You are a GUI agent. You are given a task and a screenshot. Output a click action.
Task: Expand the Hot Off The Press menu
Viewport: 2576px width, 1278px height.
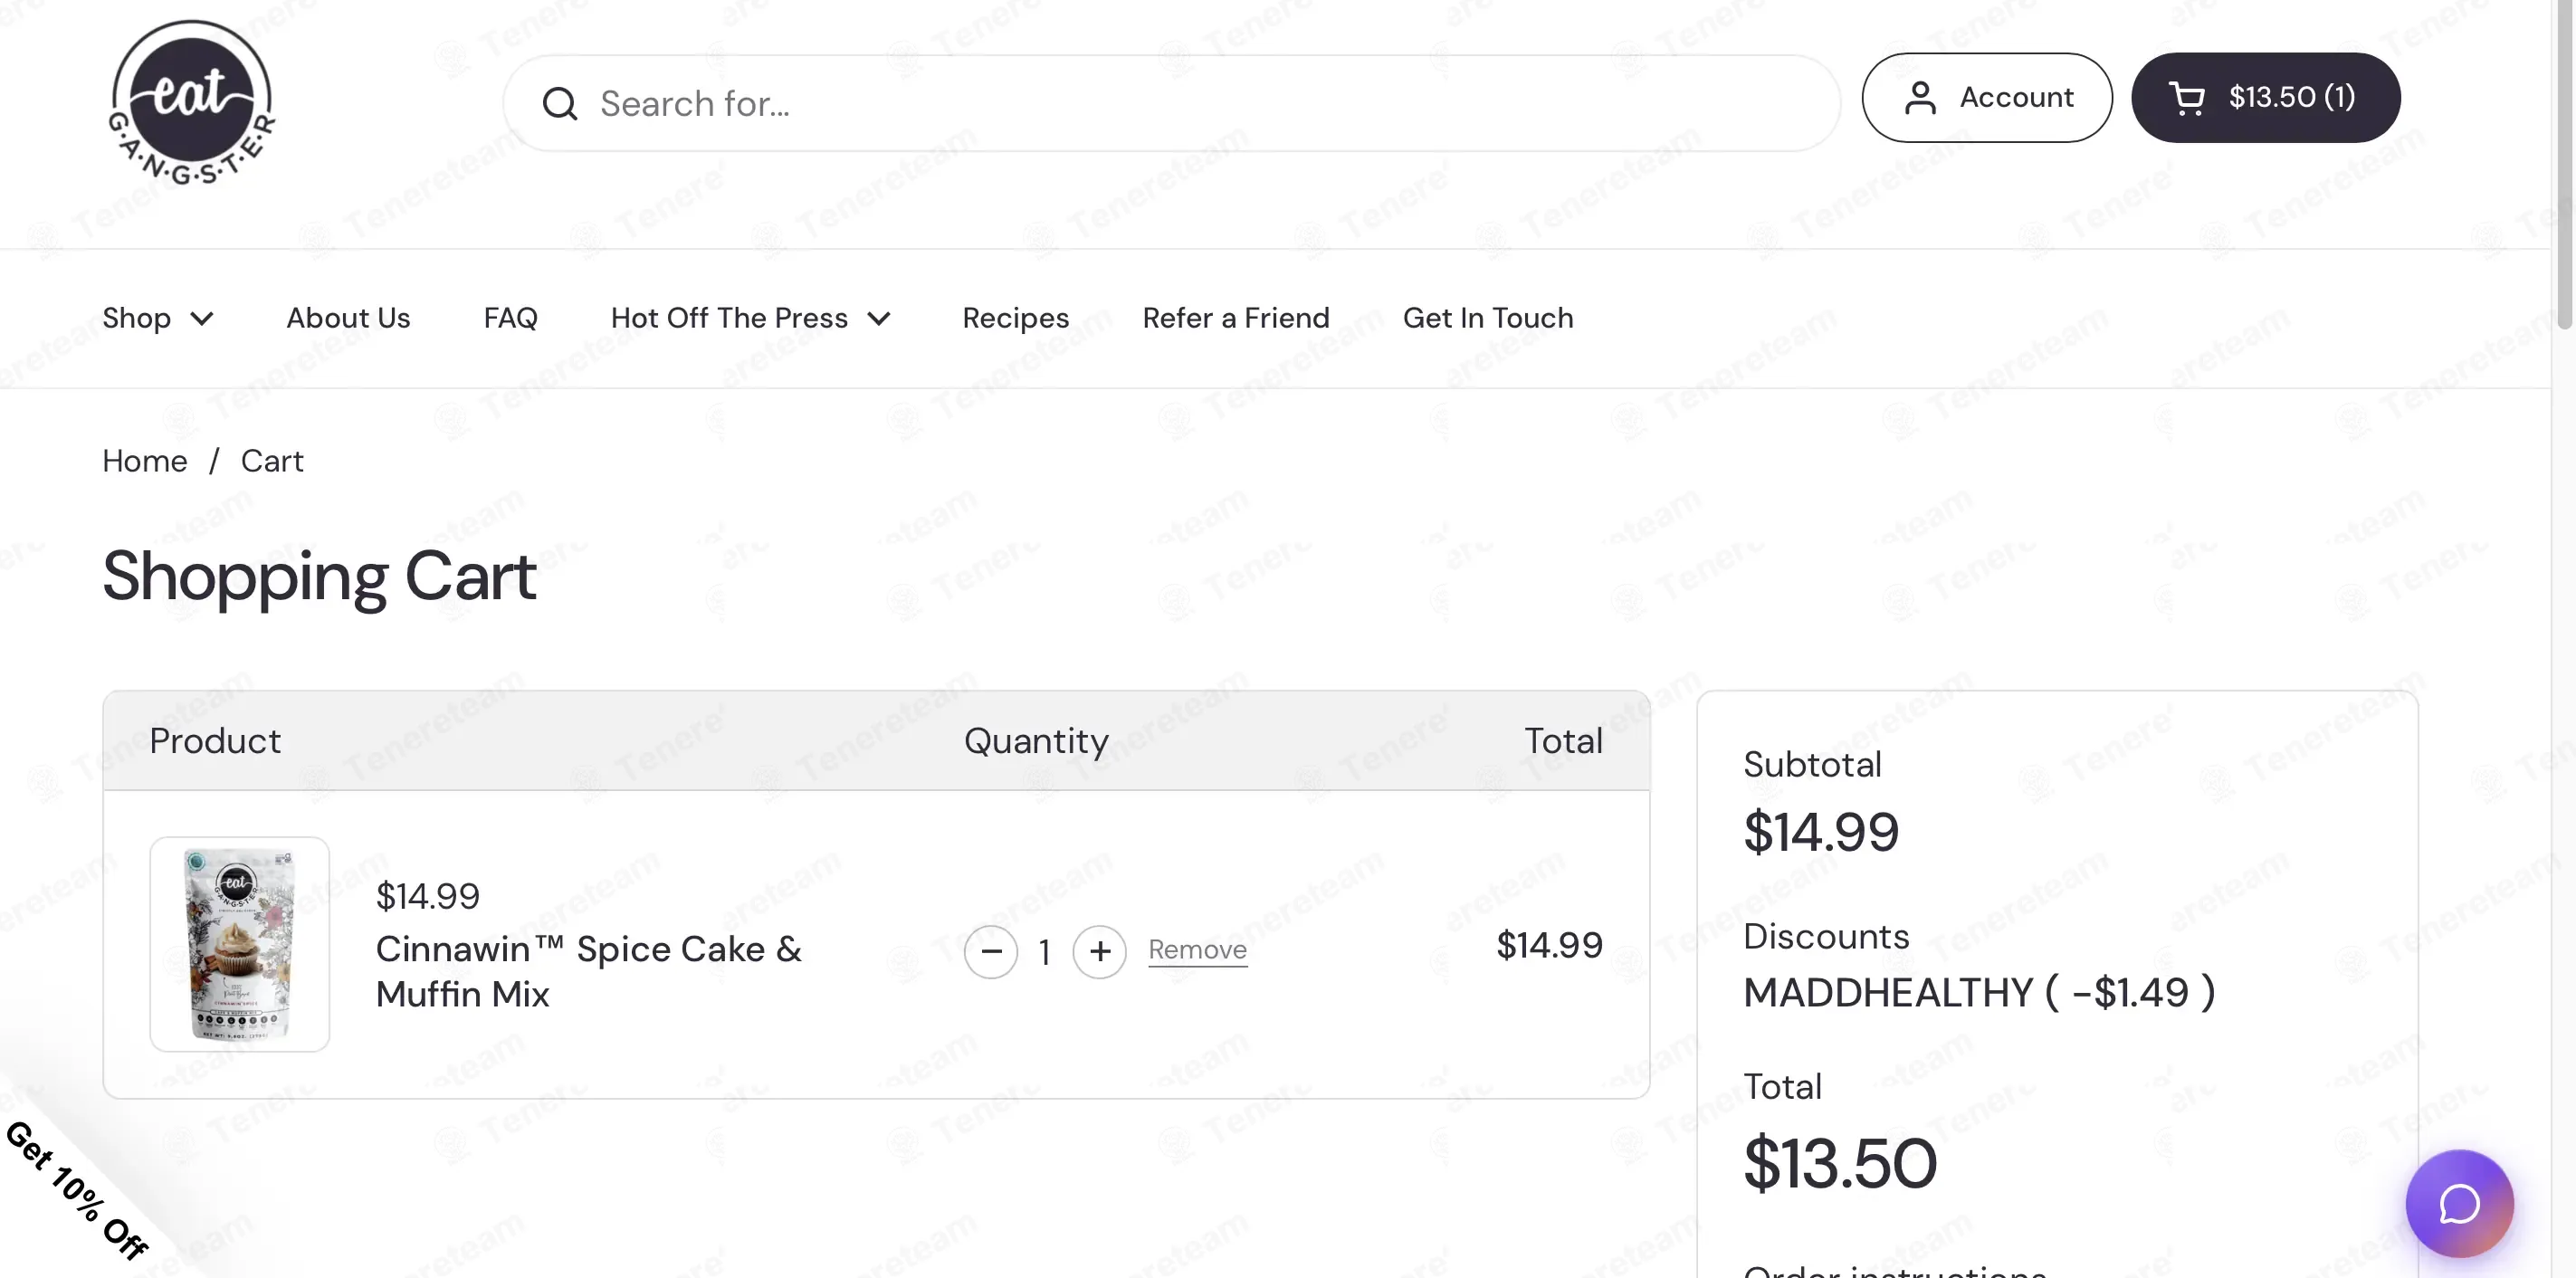coord(750,318)
